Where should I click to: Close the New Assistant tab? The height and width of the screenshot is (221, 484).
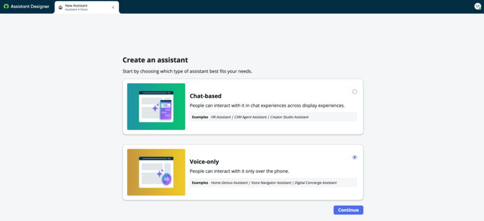pos(113,7)
